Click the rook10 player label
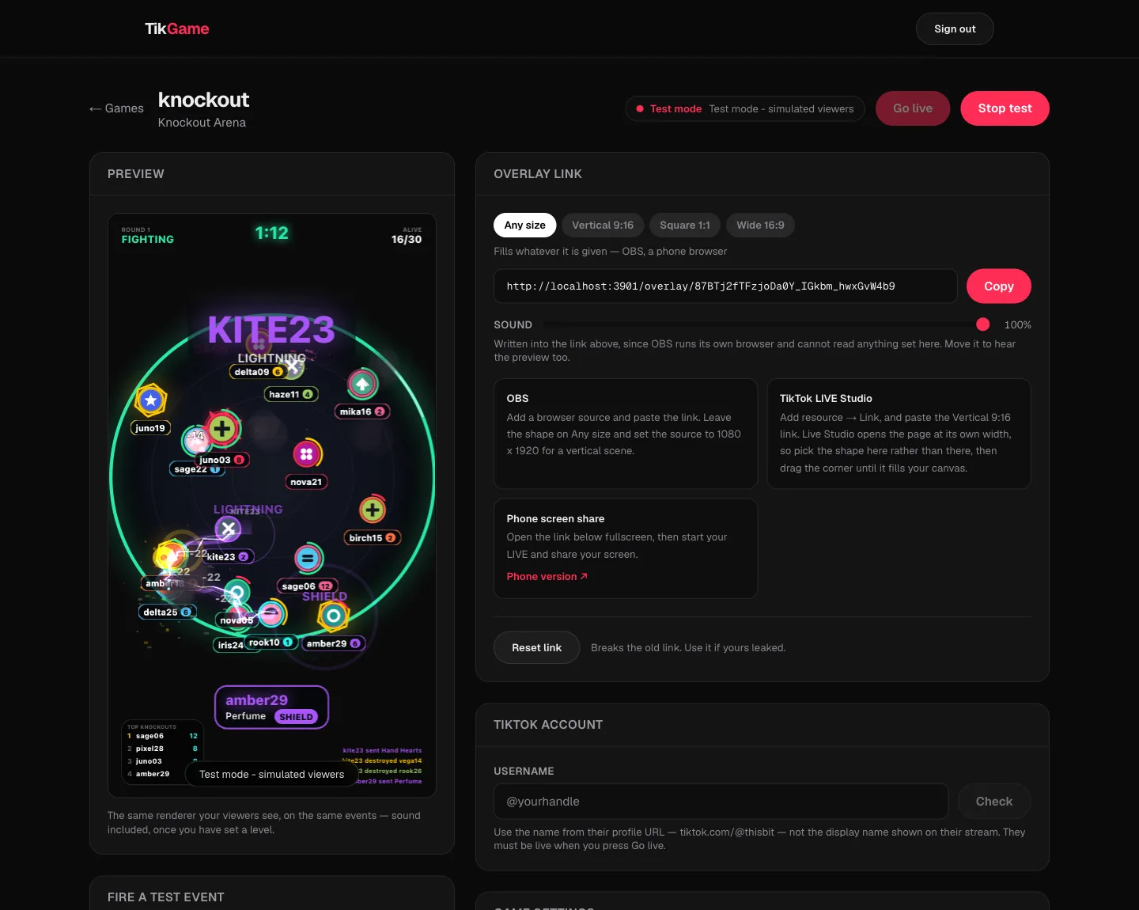The width and height of the screenshot is (1139, 910). (x=271, y=643)
